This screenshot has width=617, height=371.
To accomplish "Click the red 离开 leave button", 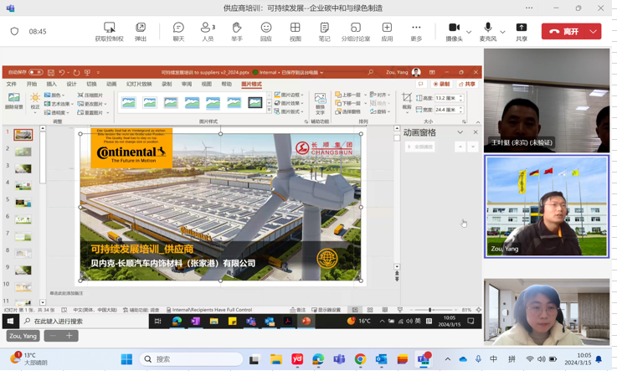I will pyautogui.click(x=563, y=32).
